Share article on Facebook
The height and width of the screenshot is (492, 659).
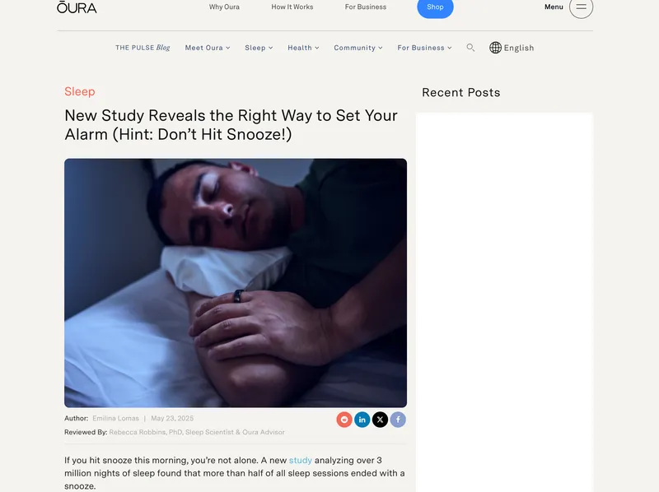(x=398, y=420)
